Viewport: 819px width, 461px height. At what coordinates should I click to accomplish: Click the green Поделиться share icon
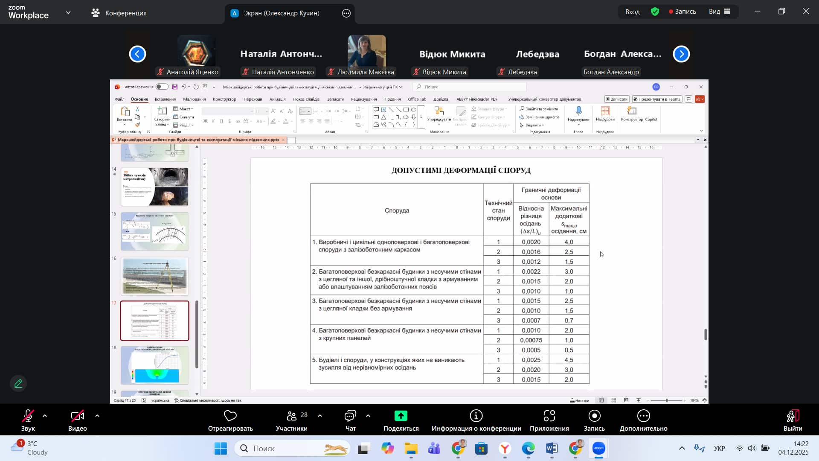401,416
